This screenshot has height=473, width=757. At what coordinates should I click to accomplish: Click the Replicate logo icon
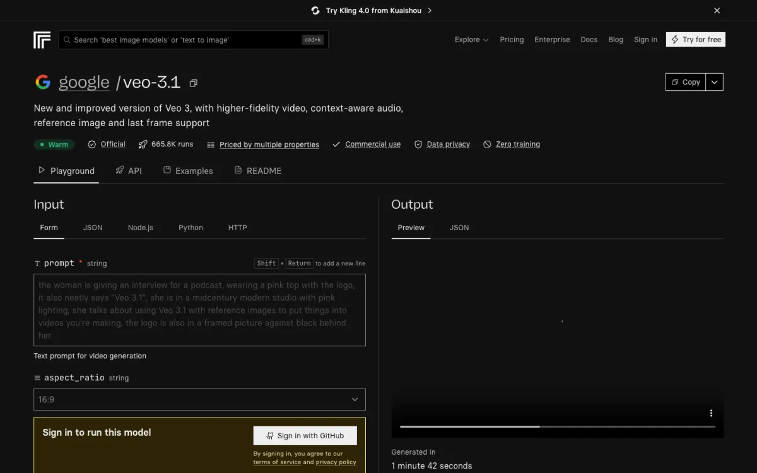42,40
